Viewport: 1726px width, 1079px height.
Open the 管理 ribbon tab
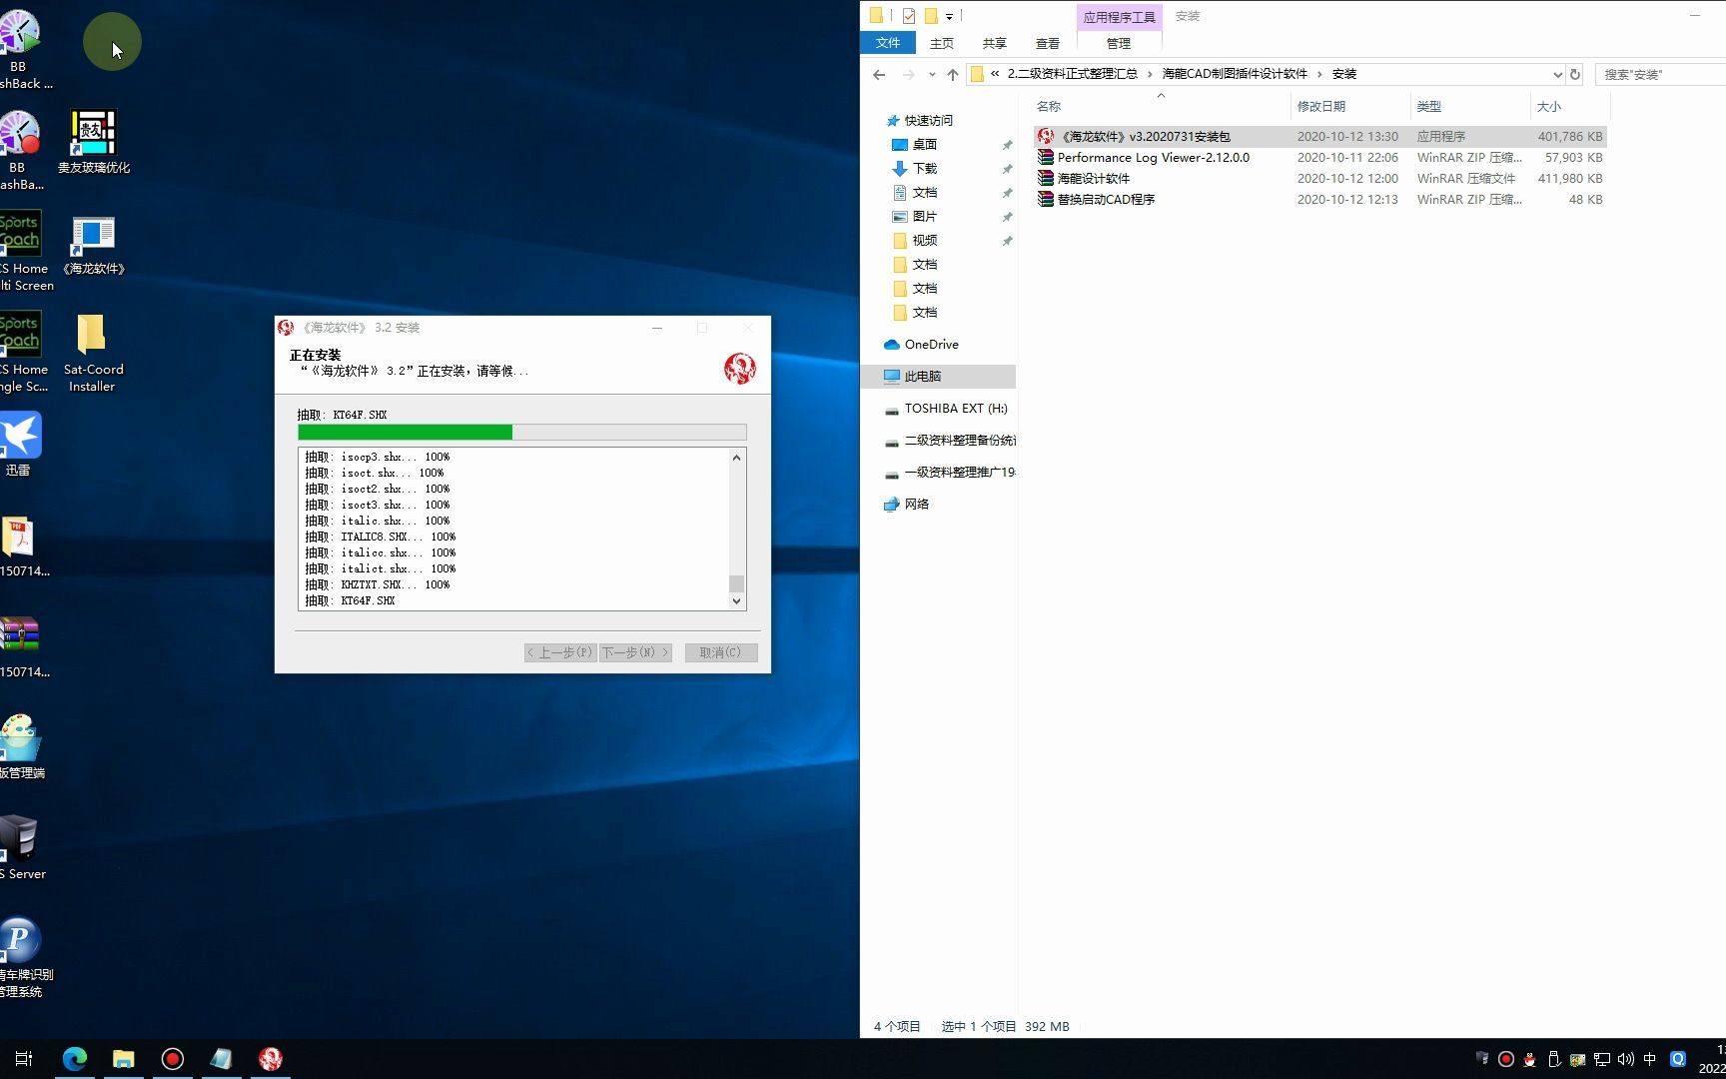(x=1119, y=43)
